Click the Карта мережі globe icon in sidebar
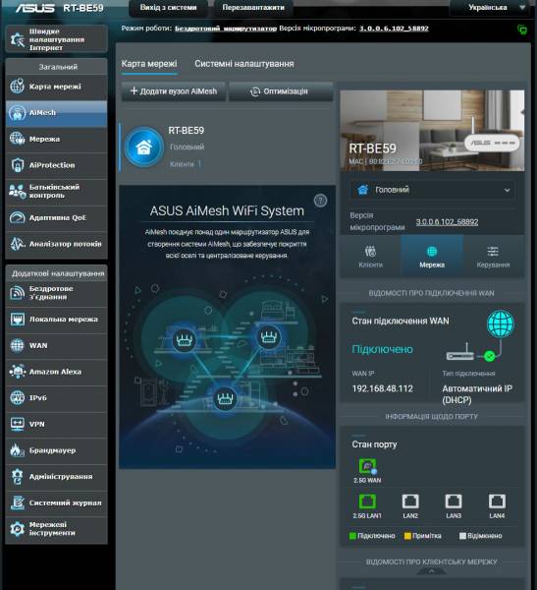The height and width of the screenshot is (590, 537). [x=17, y=87]
